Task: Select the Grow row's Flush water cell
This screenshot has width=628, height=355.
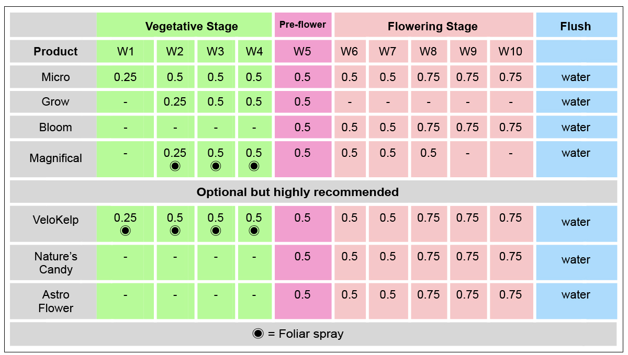Action: click(x=576, y=102)
